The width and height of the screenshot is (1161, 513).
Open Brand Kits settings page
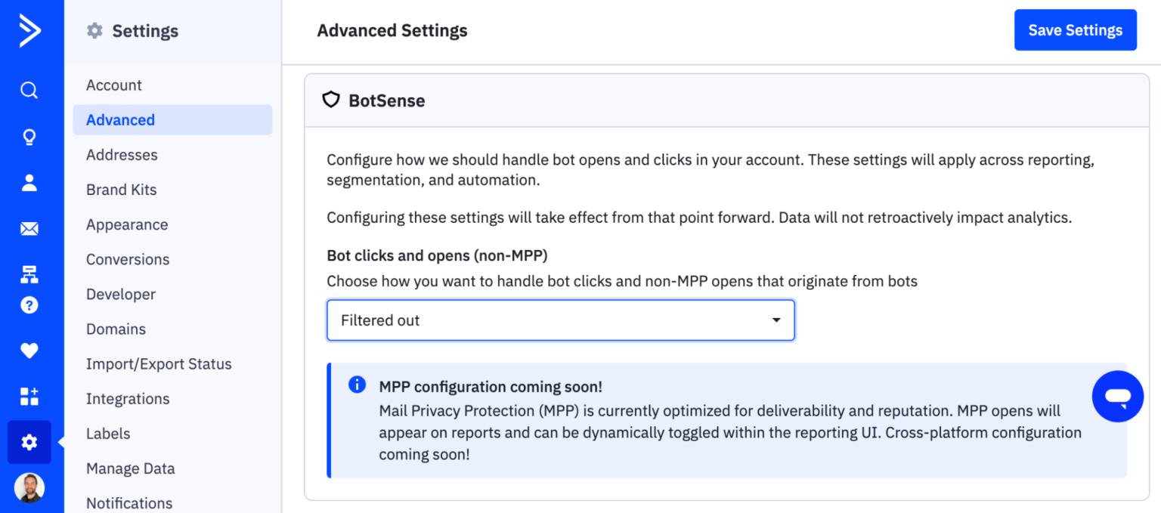pyautogui.click(x=121, y=190)
